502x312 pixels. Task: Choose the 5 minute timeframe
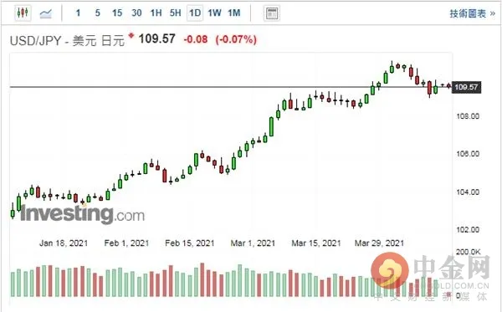[98, 13]
